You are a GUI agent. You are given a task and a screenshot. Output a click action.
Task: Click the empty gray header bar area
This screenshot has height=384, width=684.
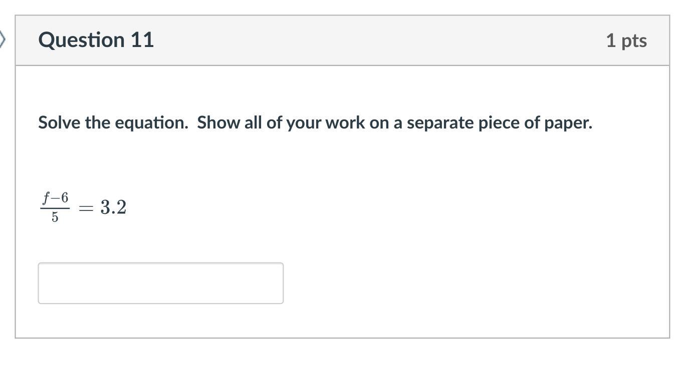tap(376, 40)
